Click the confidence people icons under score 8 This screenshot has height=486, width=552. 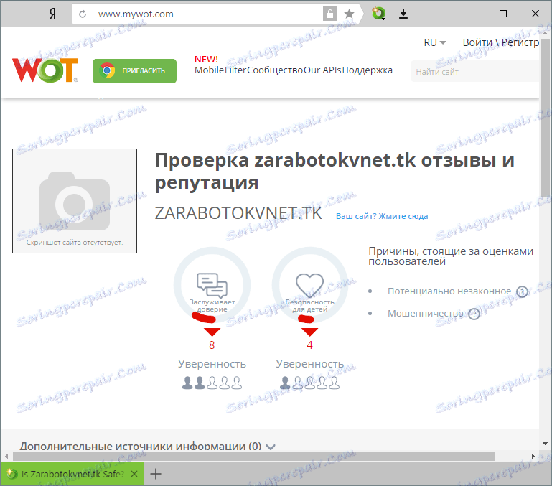212,383
